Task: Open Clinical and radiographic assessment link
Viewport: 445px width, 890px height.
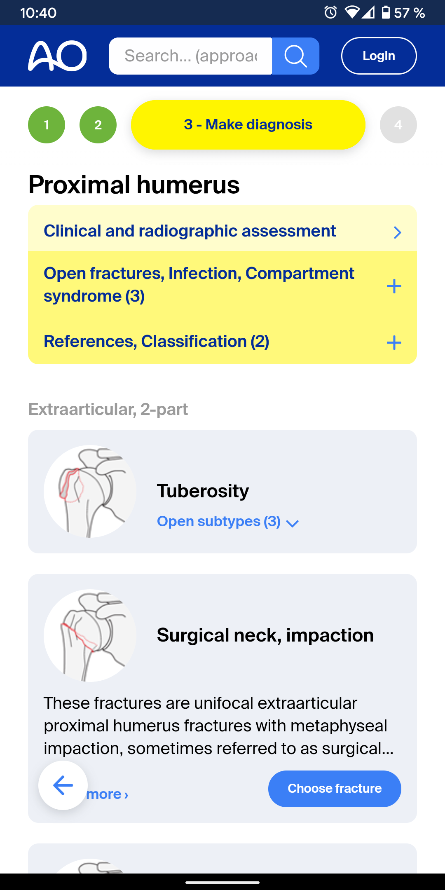Action: click(x=190, y=231)
